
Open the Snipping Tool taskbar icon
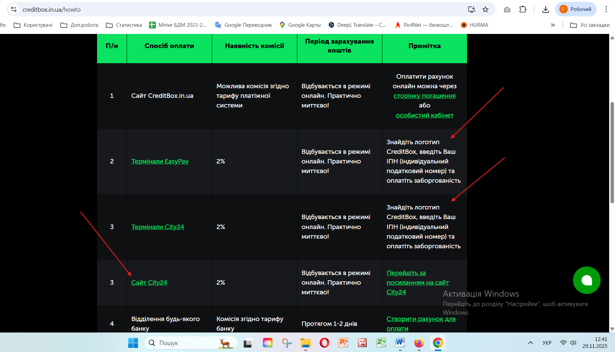(x=287, y=343)
